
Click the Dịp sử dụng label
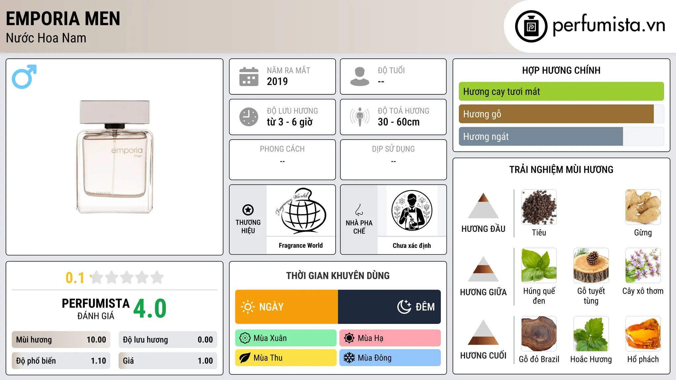click(393, 149)
